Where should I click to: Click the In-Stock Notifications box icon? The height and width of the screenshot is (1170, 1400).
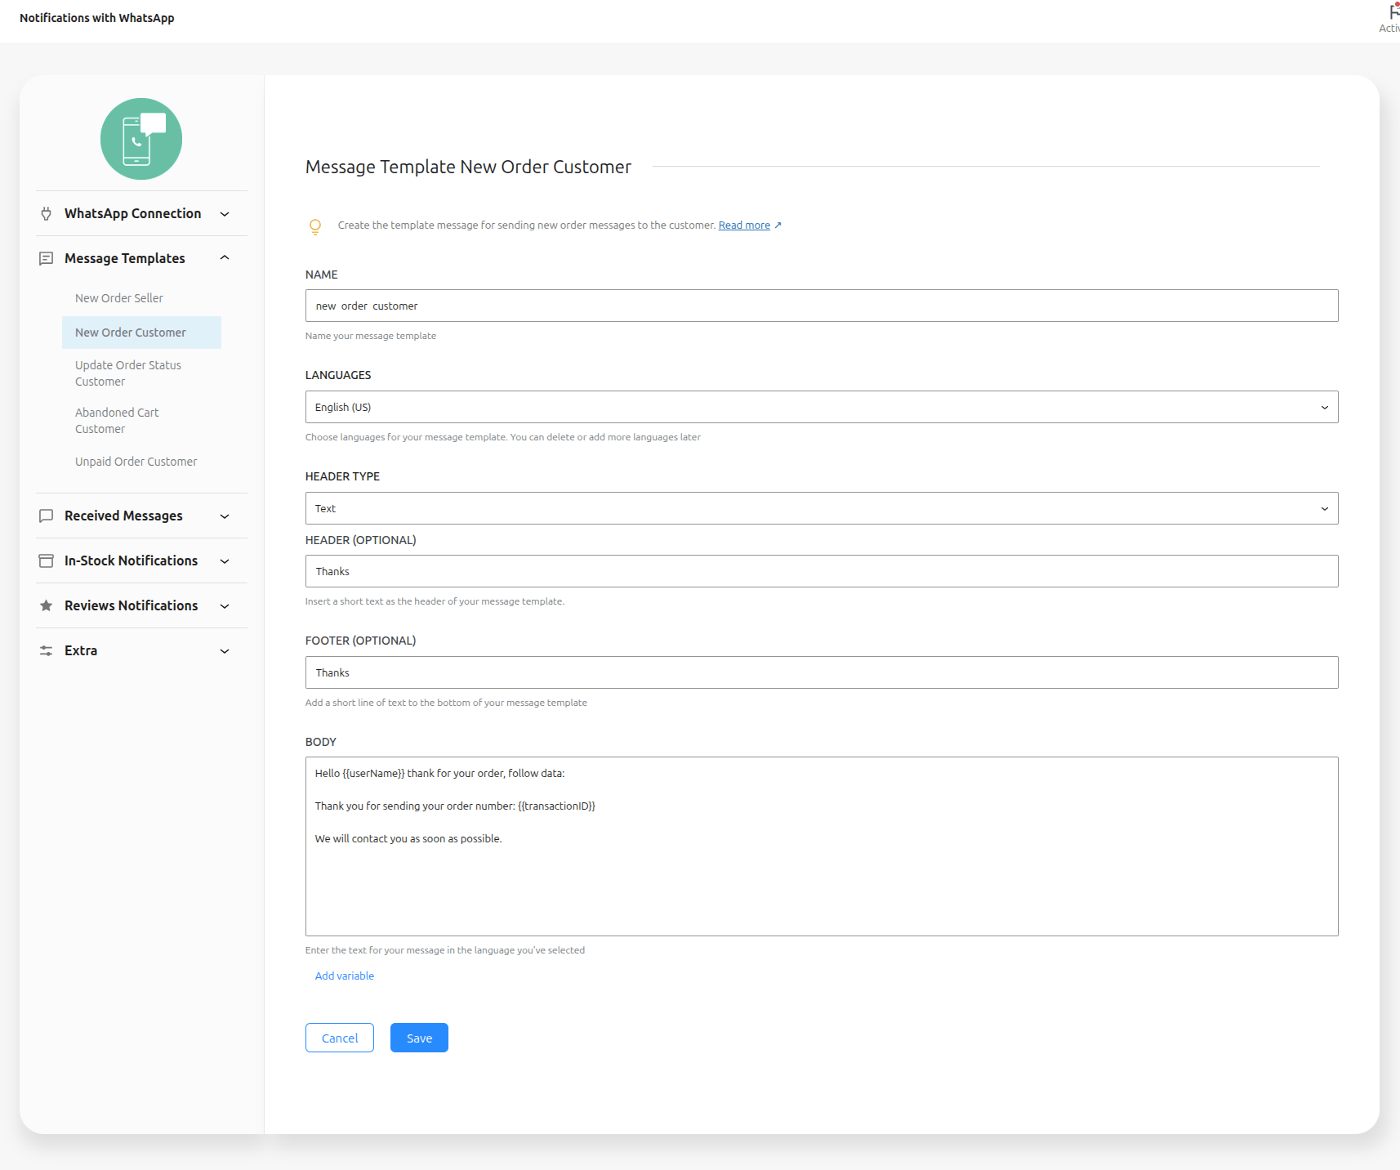47,561
